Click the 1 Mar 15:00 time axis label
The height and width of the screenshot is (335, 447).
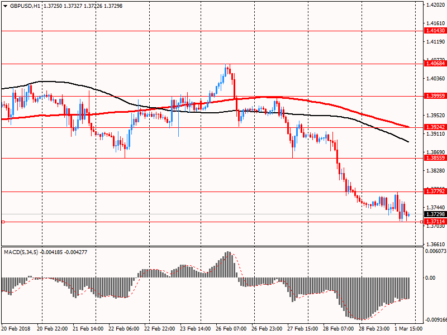[x=410, y=329]
